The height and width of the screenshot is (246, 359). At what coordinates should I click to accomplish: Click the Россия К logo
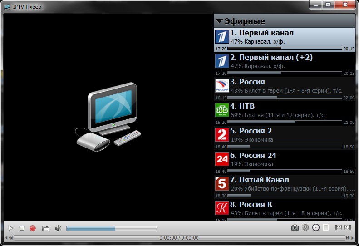click(x=222, y=208)
